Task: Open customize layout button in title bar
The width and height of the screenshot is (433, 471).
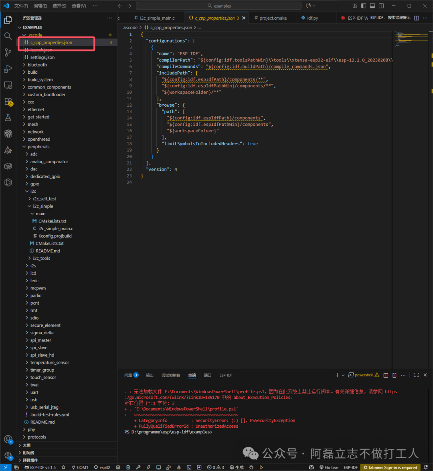Action: point(355,6)
